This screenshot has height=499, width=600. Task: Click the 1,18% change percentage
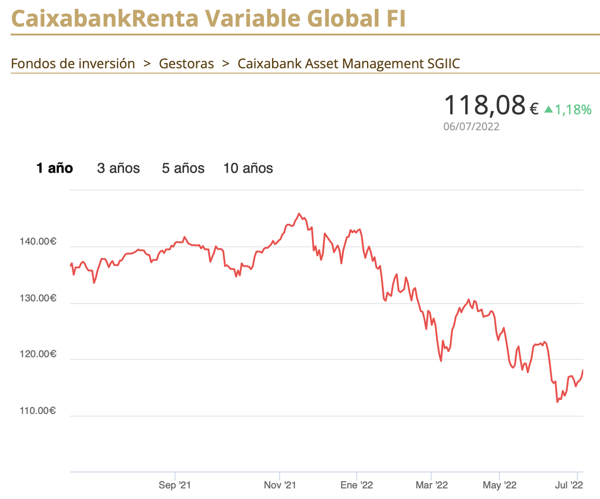click(573, 109)
